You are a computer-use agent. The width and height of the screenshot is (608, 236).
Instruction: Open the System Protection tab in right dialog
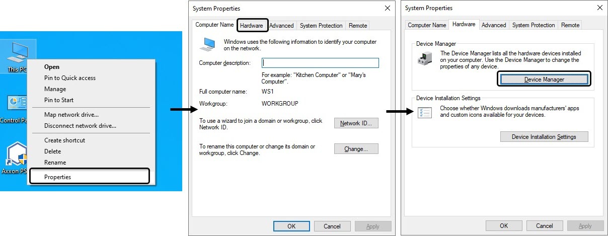coord(533,25)
